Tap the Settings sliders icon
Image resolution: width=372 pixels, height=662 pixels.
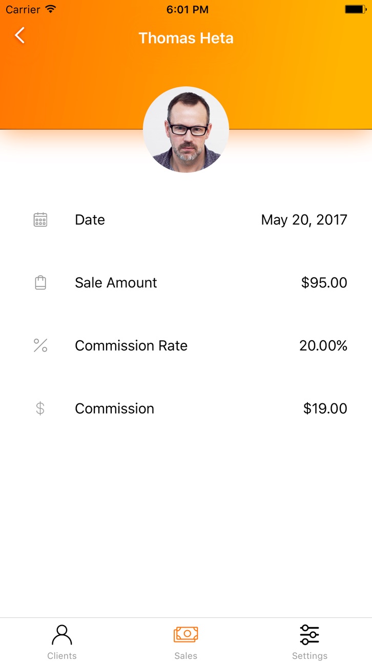tap(309, 635)
